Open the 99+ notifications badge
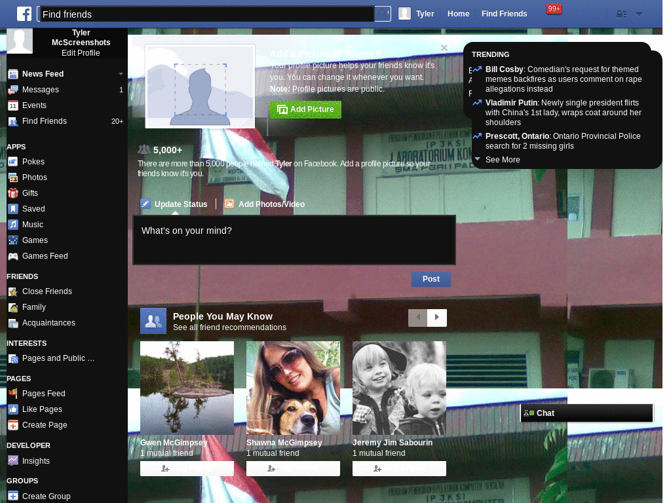 click(x=554, y=9)
